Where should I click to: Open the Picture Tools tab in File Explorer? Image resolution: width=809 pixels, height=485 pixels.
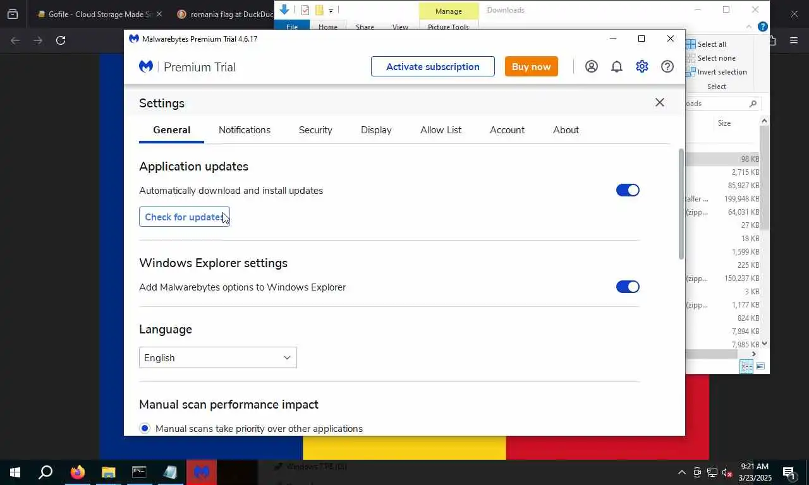click(448, 27)
